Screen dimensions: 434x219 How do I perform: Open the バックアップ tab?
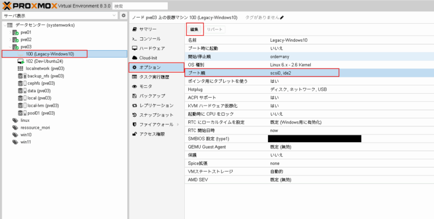click(157, 96)
